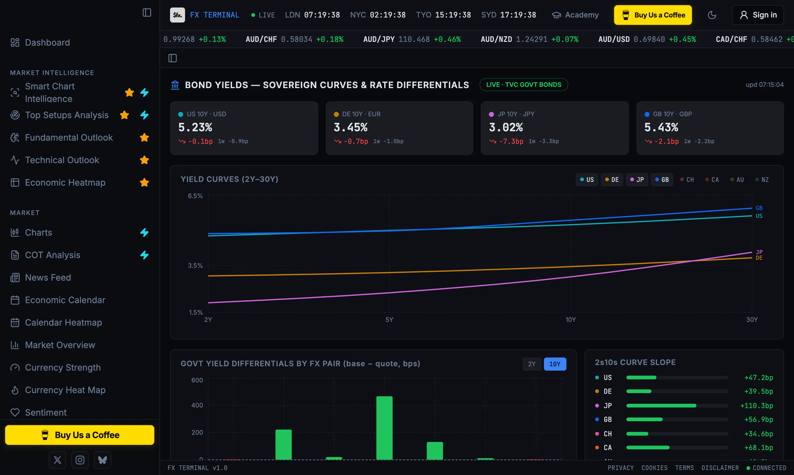Open Economic Heatmap page
This screenshot has height=475, width=794.
(x=66, y=182)
